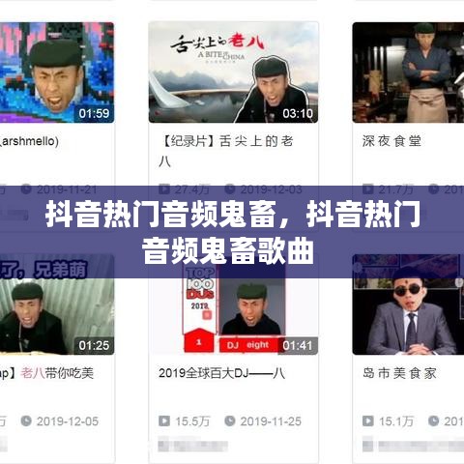Click the play count icon beside 27.4万
The width and height of the screenshot is (464, 464).
(164, 188)
